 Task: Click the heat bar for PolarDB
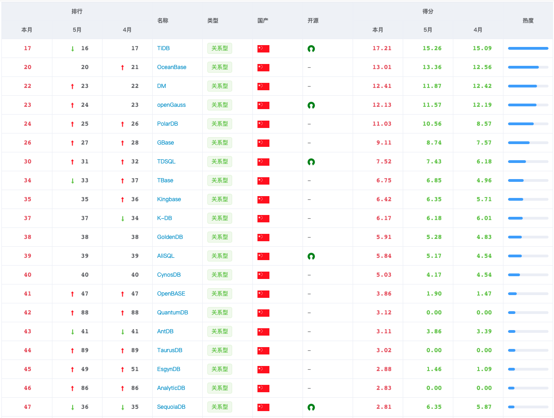tap(528, 124)
